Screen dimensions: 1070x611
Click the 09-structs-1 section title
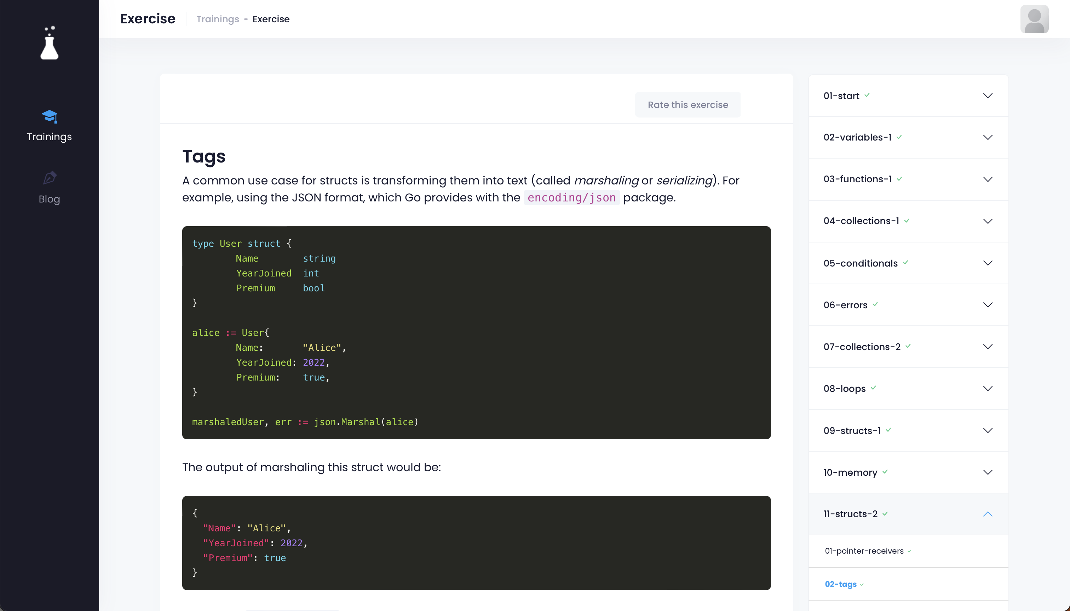point(851,430)
